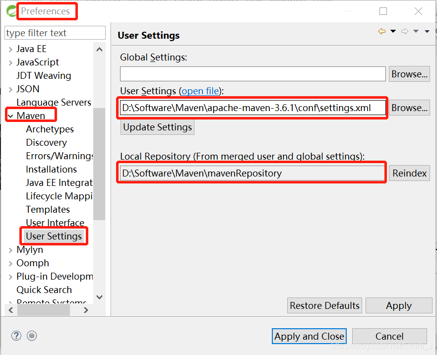Select Java EE Integration under Maven

(x=60, y=182)
